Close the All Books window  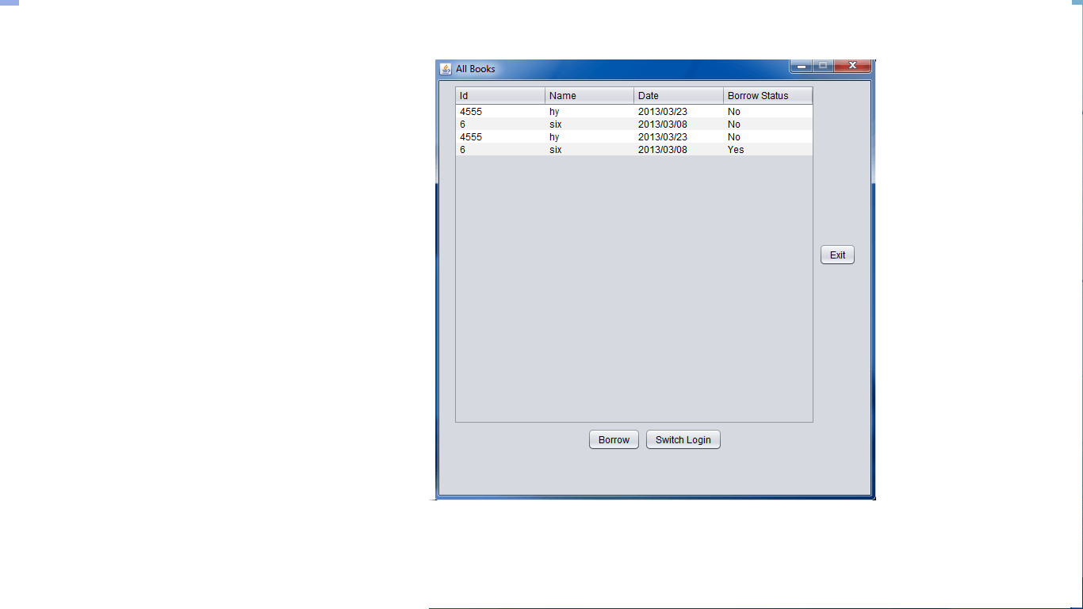(853, 66)
